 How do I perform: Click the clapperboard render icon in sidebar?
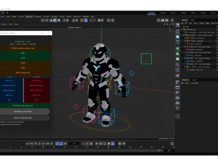point(178,87)
